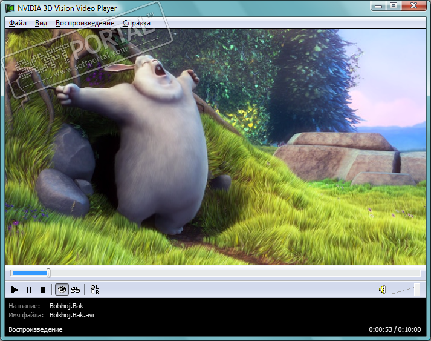This screenshot has height=341, width=431.
Task: Adjust the volume slider handle
Action: point(417,290)
